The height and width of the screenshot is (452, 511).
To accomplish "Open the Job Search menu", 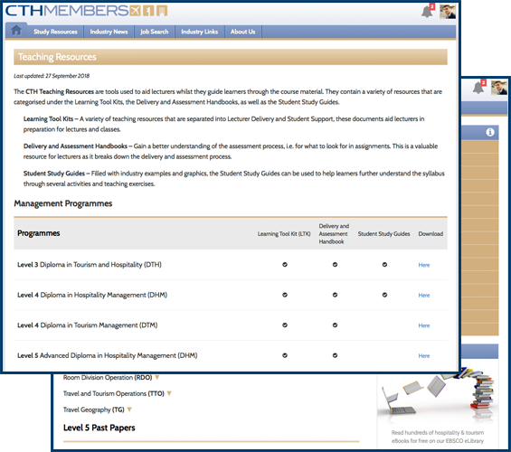I will [x=155, y=32].
